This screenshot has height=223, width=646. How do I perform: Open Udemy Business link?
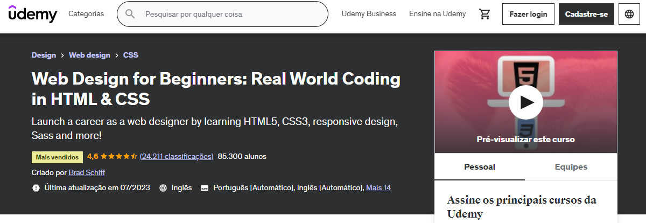point(369,14)
